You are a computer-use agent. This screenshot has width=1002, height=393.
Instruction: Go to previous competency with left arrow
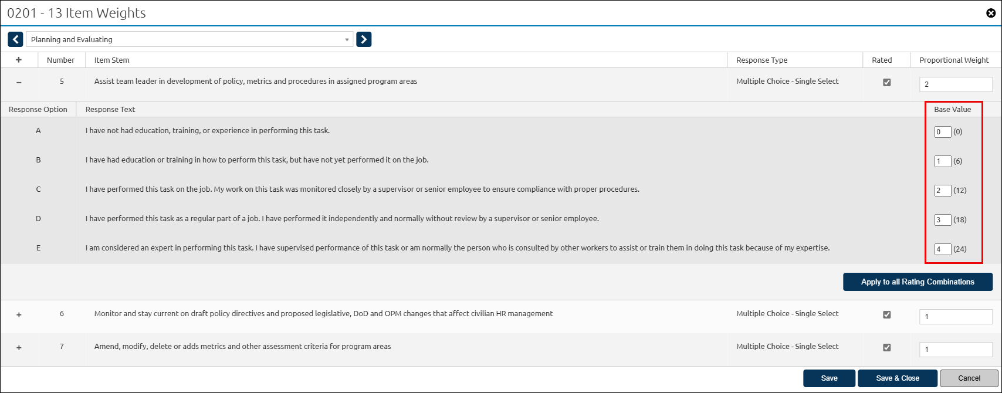pyautogui.click(x=15, y=39)
